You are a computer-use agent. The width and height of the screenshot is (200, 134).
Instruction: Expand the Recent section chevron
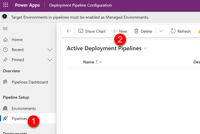click(50, 50)
